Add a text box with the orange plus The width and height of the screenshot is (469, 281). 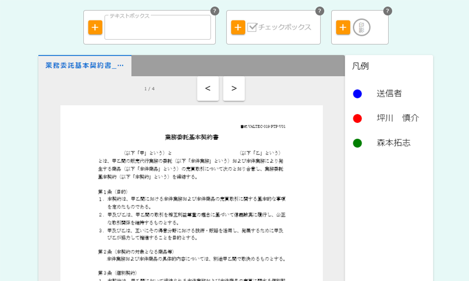95,28
